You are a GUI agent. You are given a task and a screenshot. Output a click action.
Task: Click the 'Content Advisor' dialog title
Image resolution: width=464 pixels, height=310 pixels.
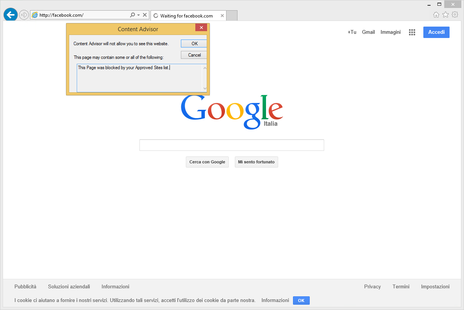(x=138, y=29)
